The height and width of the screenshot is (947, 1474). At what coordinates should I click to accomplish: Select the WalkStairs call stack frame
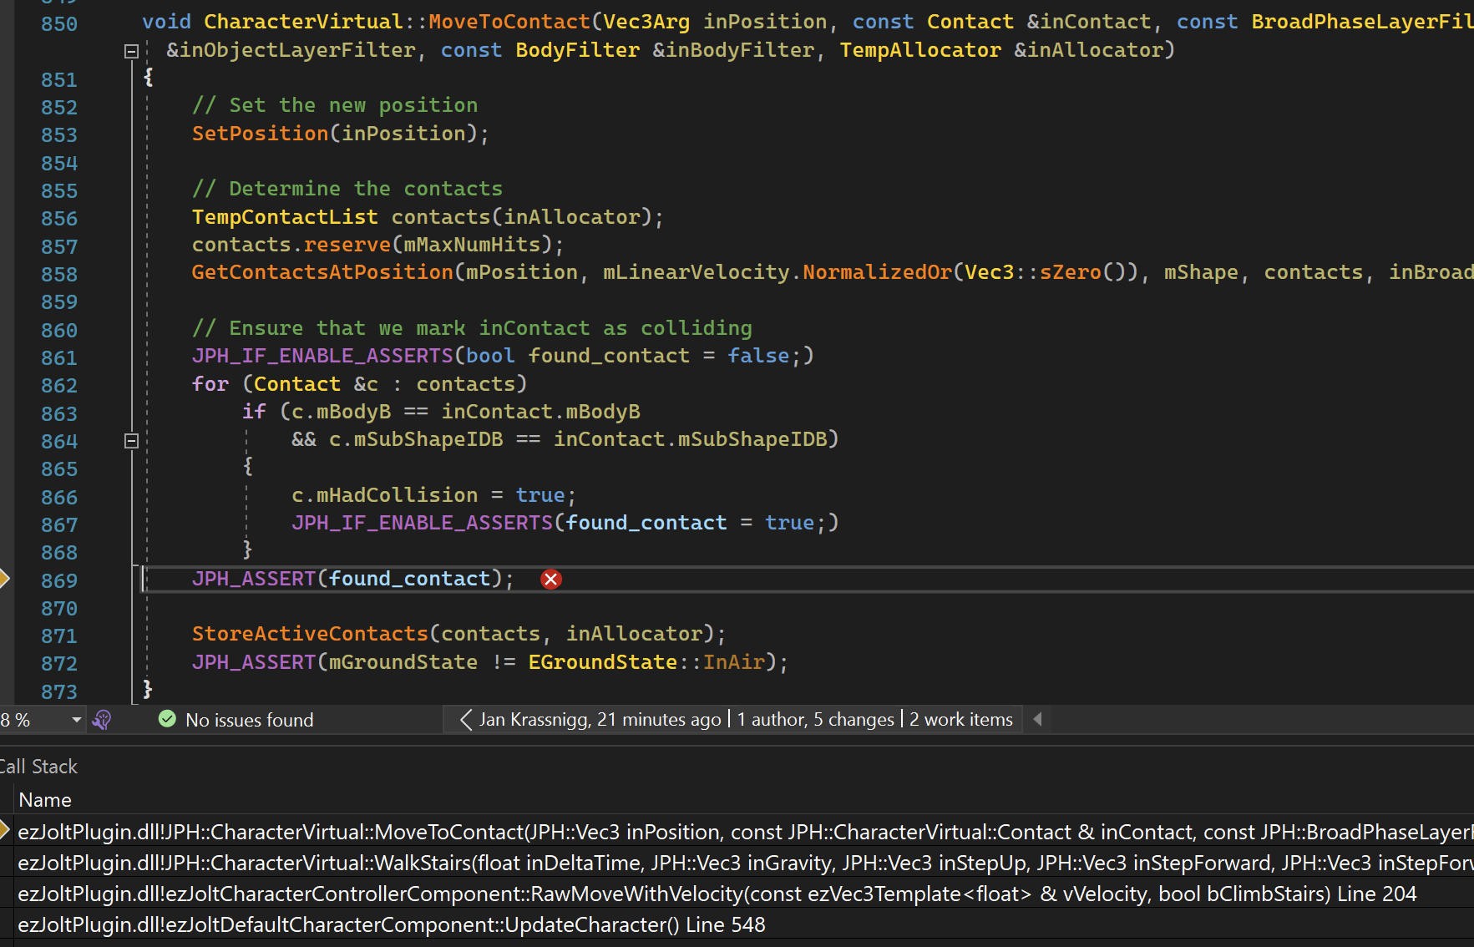point(745,863)
